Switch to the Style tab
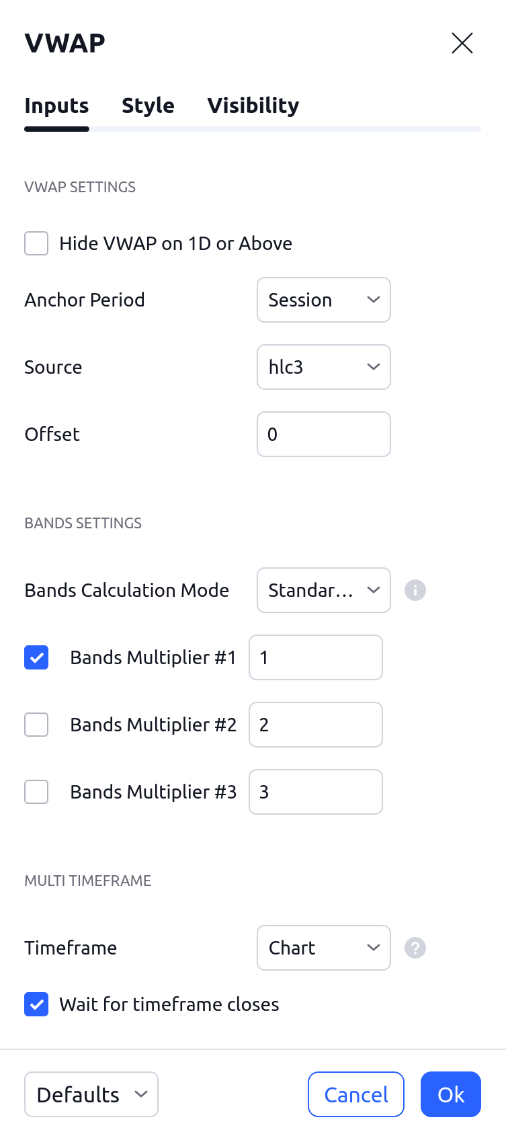The width and height of the screenshot is (506, 1136). coord(148,106)
